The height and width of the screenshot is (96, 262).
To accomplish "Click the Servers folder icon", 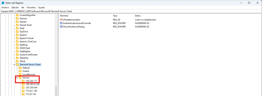I will click(20, 78).
